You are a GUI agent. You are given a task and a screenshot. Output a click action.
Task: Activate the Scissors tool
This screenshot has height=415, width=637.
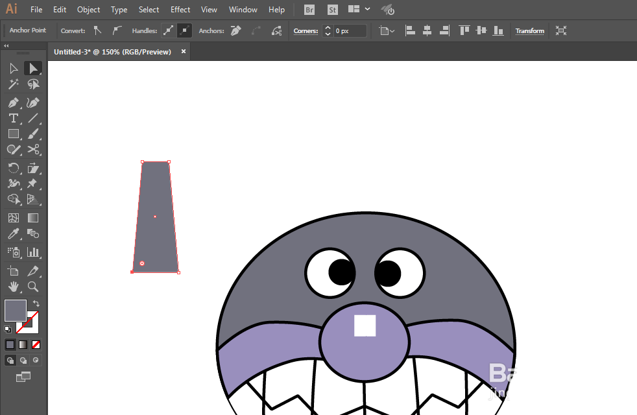[x=33, y=149]
